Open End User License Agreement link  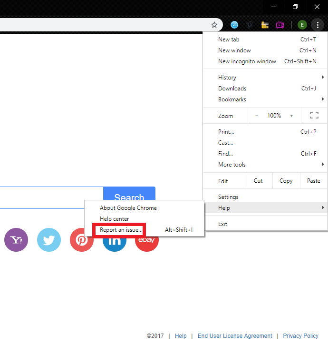click(x=235, y=336)
